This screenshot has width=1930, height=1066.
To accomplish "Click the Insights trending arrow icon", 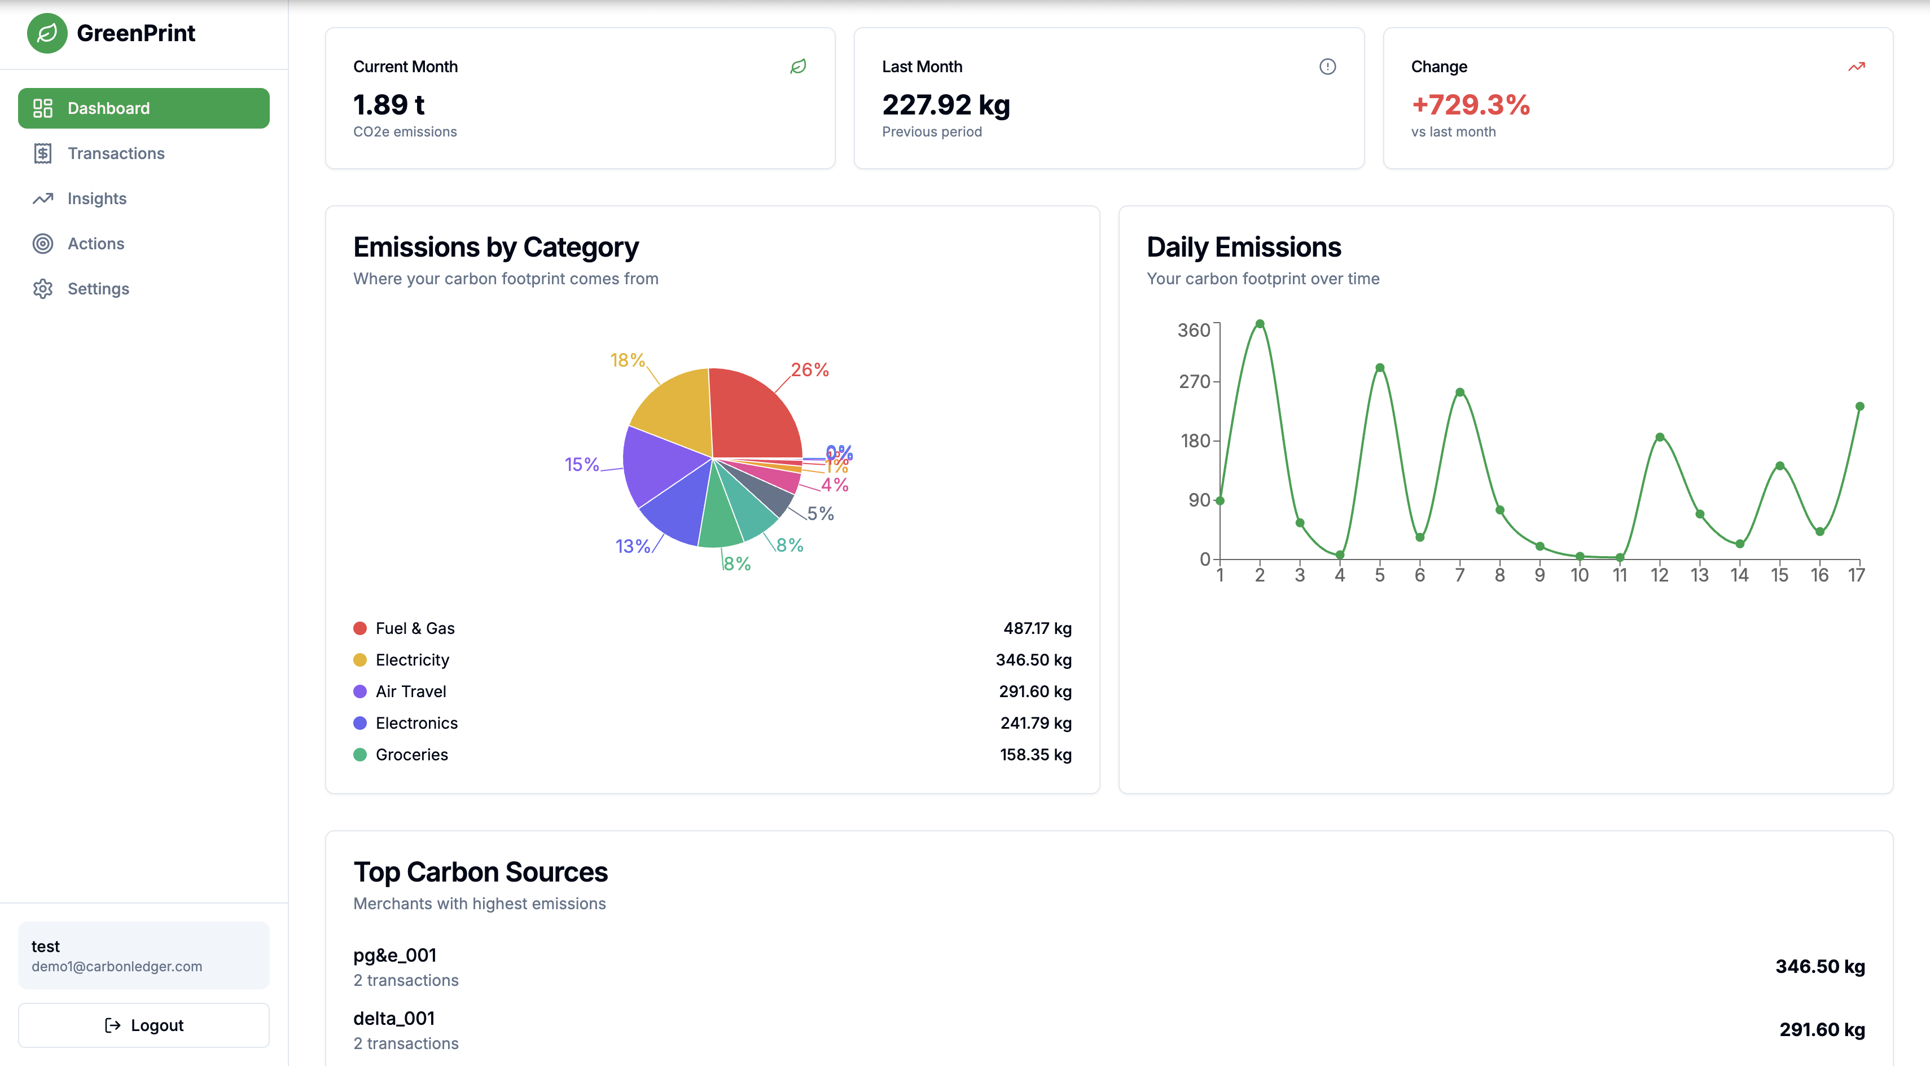I will pyautogui.click(x=43, y=199).
